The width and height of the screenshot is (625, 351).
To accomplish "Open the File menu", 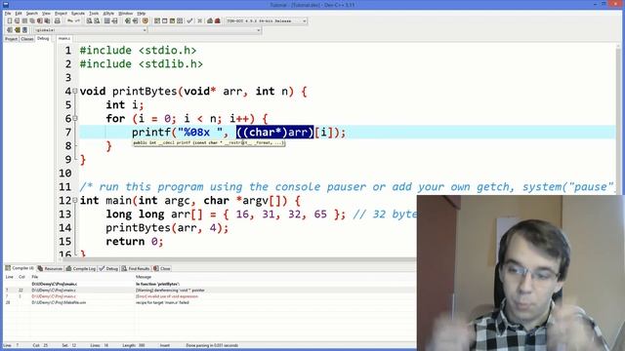I will pos(8,13).
